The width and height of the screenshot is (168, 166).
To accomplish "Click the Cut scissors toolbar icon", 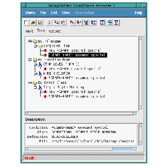I will tap(49, 23).
